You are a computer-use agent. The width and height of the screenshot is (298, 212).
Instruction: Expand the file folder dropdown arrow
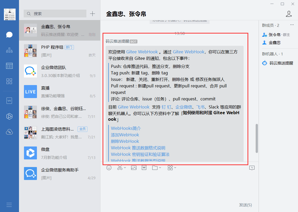[x=160, y=168]
